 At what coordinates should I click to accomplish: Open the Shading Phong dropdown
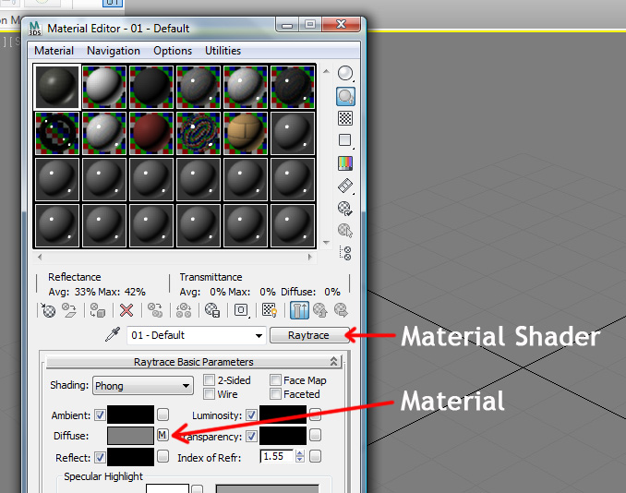(143, 386)
